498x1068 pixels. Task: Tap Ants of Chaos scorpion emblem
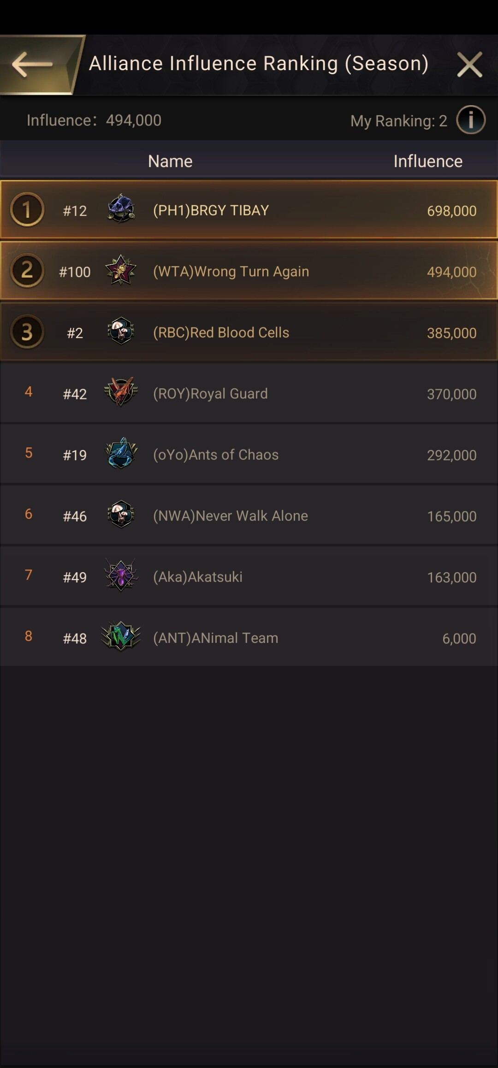[x=121, y=454]
